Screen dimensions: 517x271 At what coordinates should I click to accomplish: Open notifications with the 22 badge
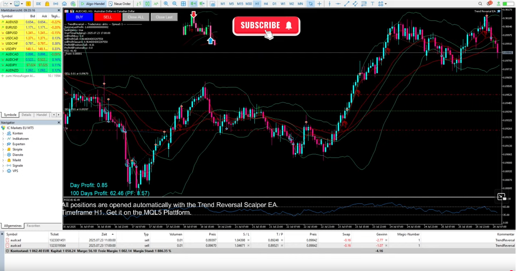[x=490, y=3]
